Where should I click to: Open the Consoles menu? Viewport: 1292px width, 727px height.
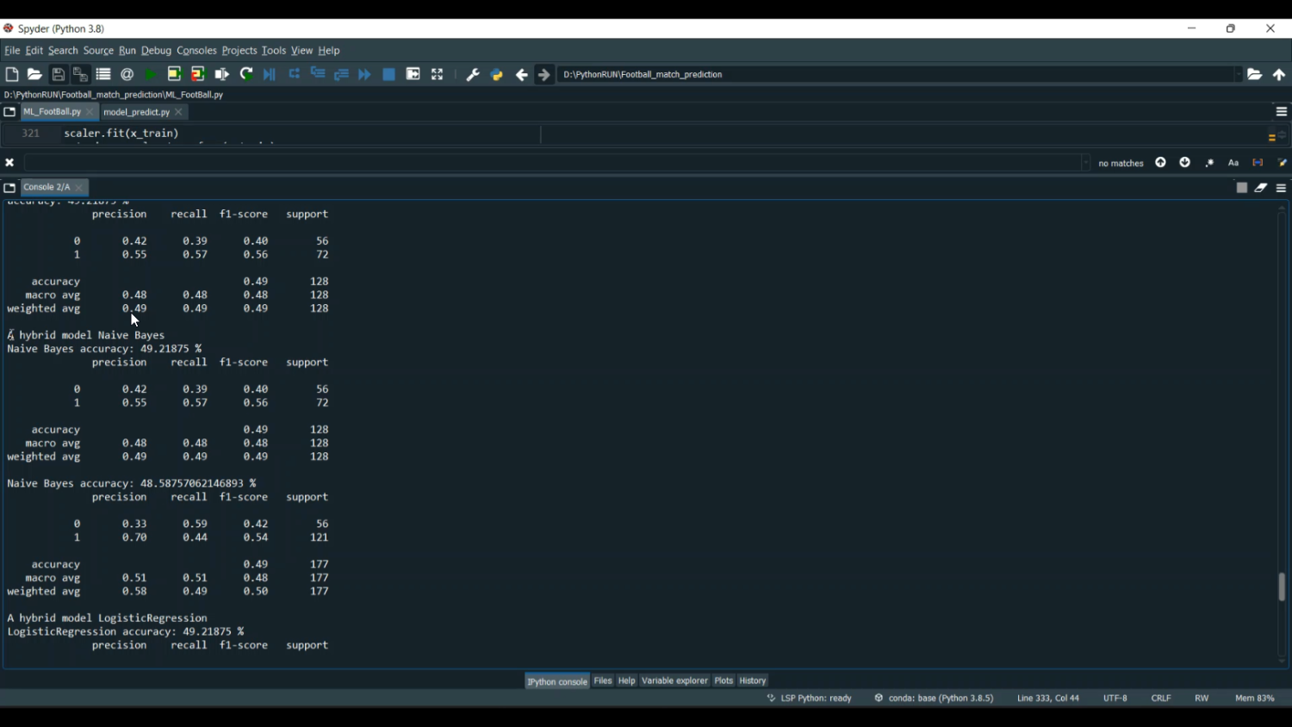click(x=196, y=51)
